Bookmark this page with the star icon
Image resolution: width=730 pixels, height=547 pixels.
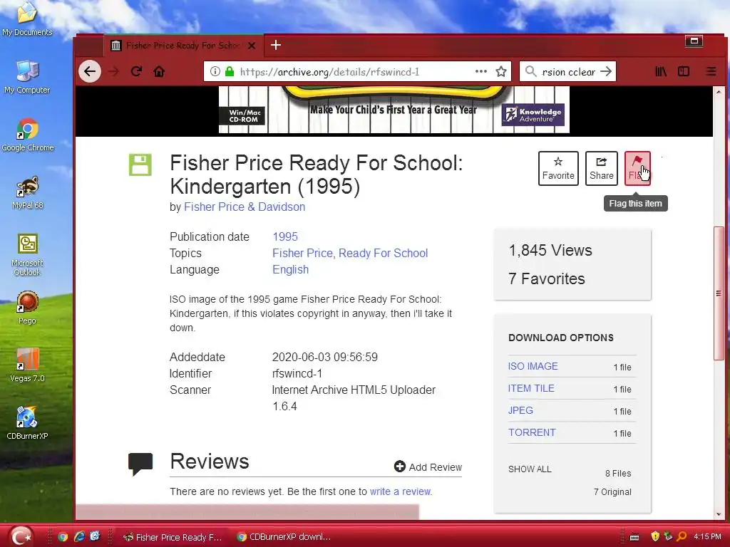coord(501,72)
